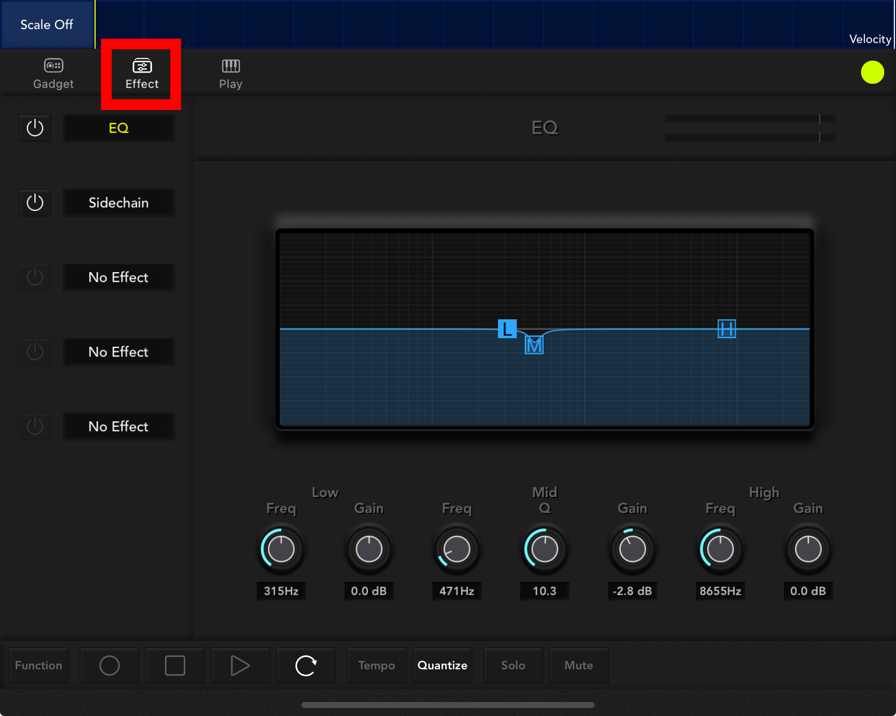896x716 pixels.
Task: Select the Sidechain effect slot
Action: tap(119, 202)
